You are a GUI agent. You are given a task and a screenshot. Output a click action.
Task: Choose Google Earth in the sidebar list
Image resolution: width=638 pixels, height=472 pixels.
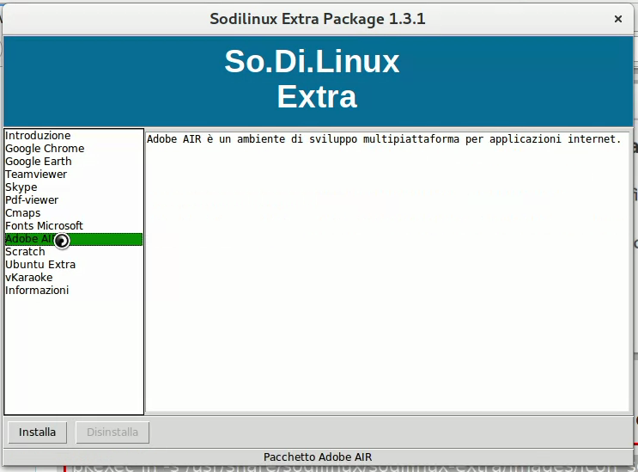39,162
